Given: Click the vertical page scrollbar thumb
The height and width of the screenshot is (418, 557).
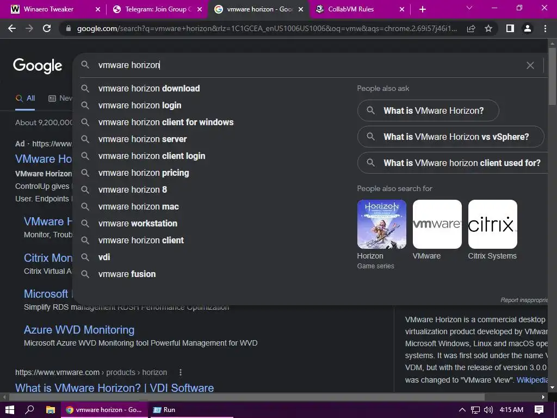Looking at the screenshot, I should click(553, 76).
